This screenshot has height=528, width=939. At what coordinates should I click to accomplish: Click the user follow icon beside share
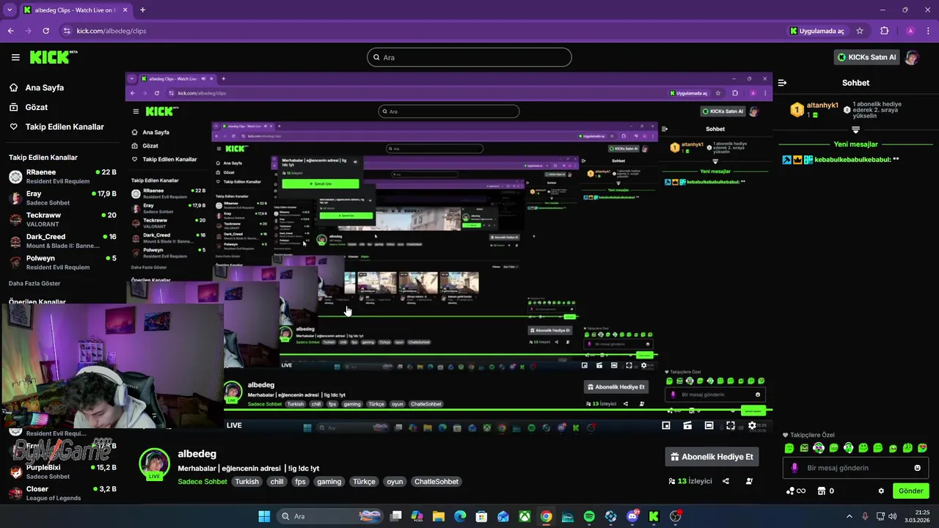coord(749,481)
